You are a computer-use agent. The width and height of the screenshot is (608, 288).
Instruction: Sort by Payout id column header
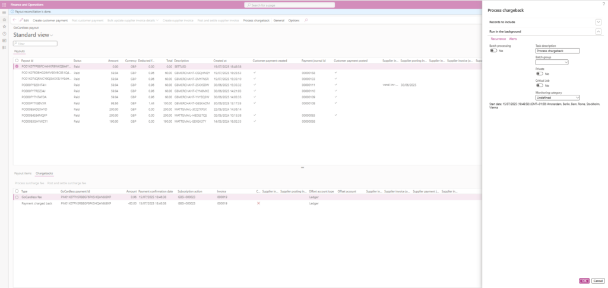click(x=27, y=61)
